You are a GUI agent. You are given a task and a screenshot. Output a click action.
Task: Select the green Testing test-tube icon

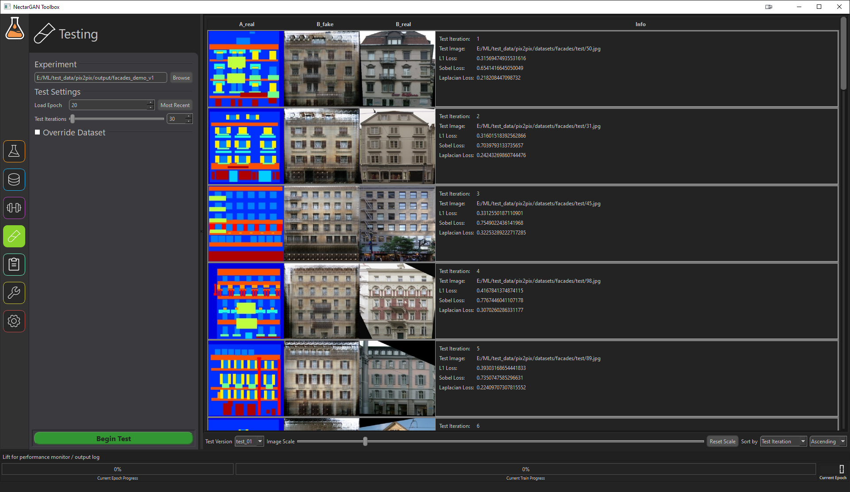point(14,236)
